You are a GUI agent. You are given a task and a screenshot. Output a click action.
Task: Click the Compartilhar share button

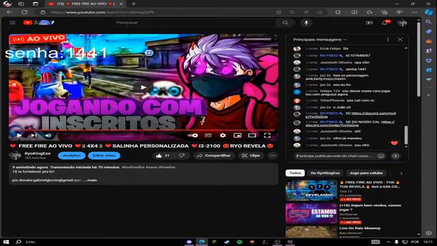click(214, 156)
